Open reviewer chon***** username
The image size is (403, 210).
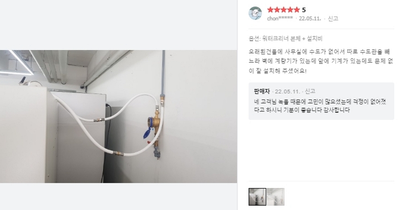280,18
